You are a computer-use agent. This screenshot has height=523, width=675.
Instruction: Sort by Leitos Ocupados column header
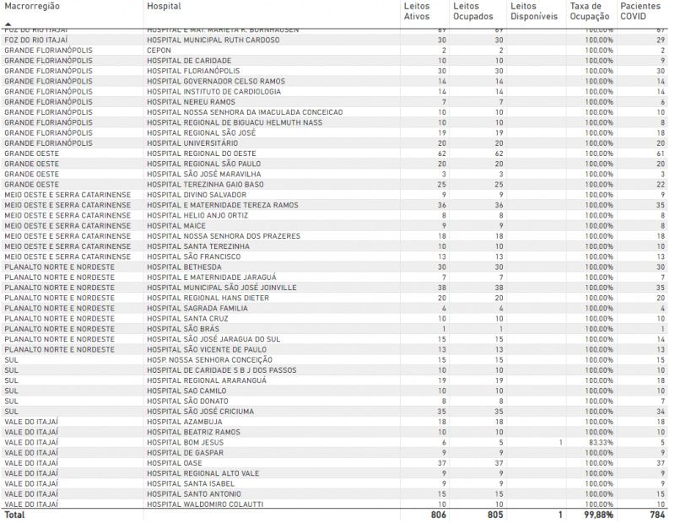pyautogui.click(x=473, y=12)
